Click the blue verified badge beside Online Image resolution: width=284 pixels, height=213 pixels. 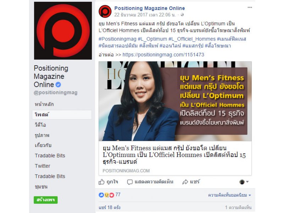point(58,84)
